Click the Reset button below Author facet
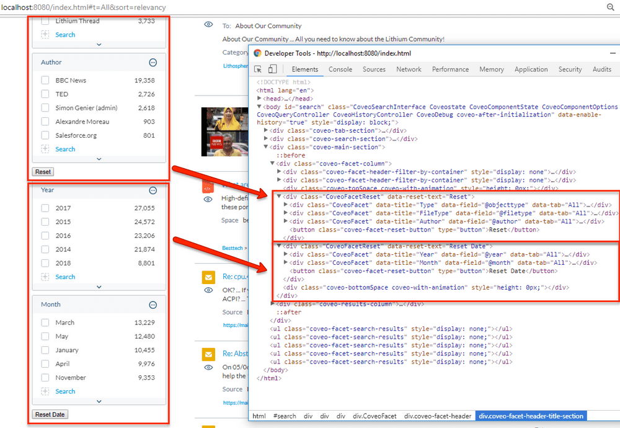The image size is (620, 428). tap(43, 172)
